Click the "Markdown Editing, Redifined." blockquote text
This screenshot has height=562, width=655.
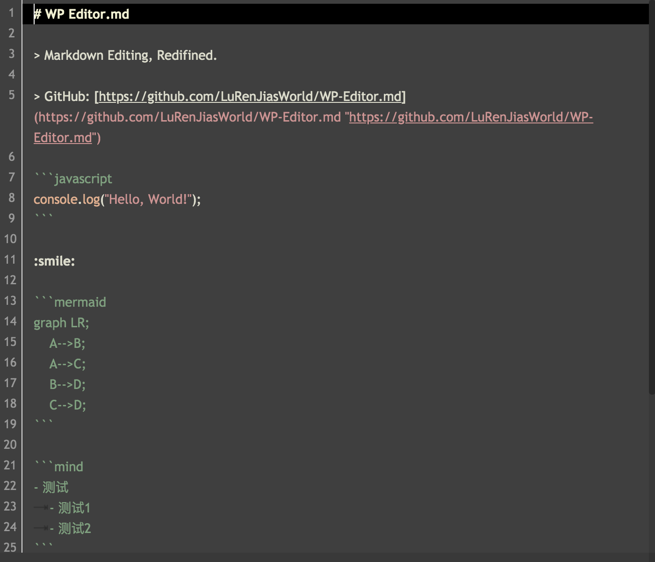130,56
